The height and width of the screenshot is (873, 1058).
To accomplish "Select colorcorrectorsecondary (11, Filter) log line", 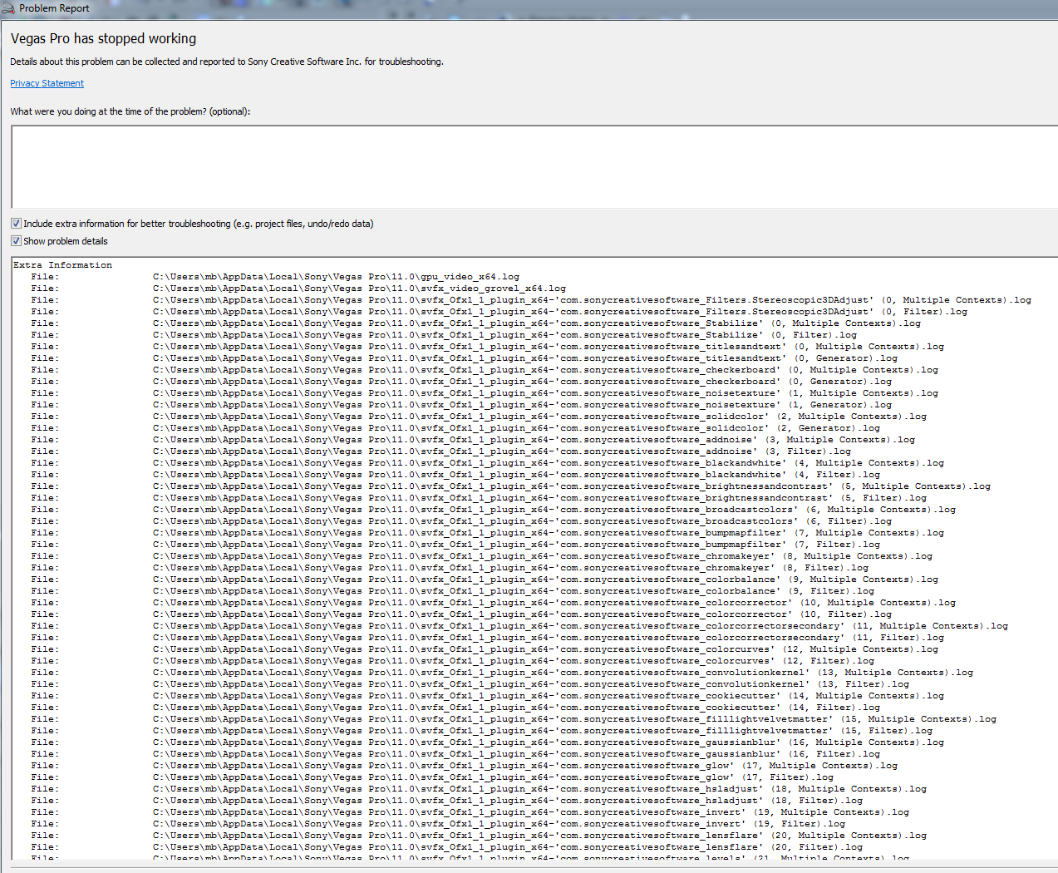I will pos(488,638).
